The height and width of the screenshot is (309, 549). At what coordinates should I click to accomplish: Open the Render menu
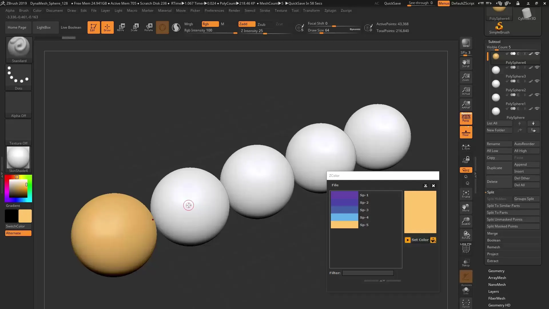pos(234,11)
